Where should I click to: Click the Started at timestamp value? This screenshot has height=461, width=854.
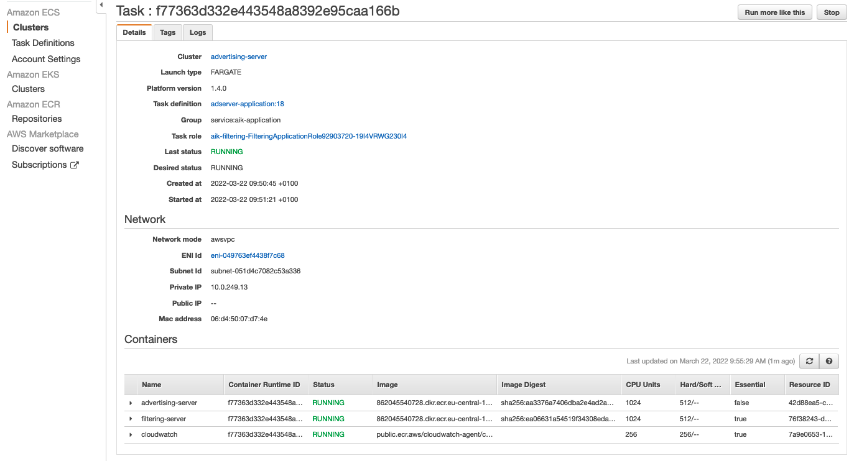254,199
